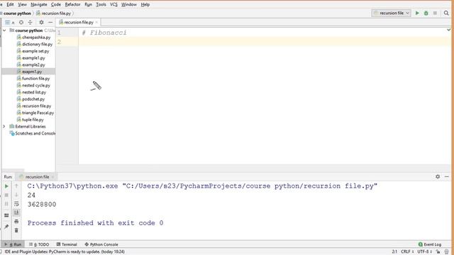Open Search Everywhere magnifier icon
This screenshot has width=454, height=255.
click(446, 13)
